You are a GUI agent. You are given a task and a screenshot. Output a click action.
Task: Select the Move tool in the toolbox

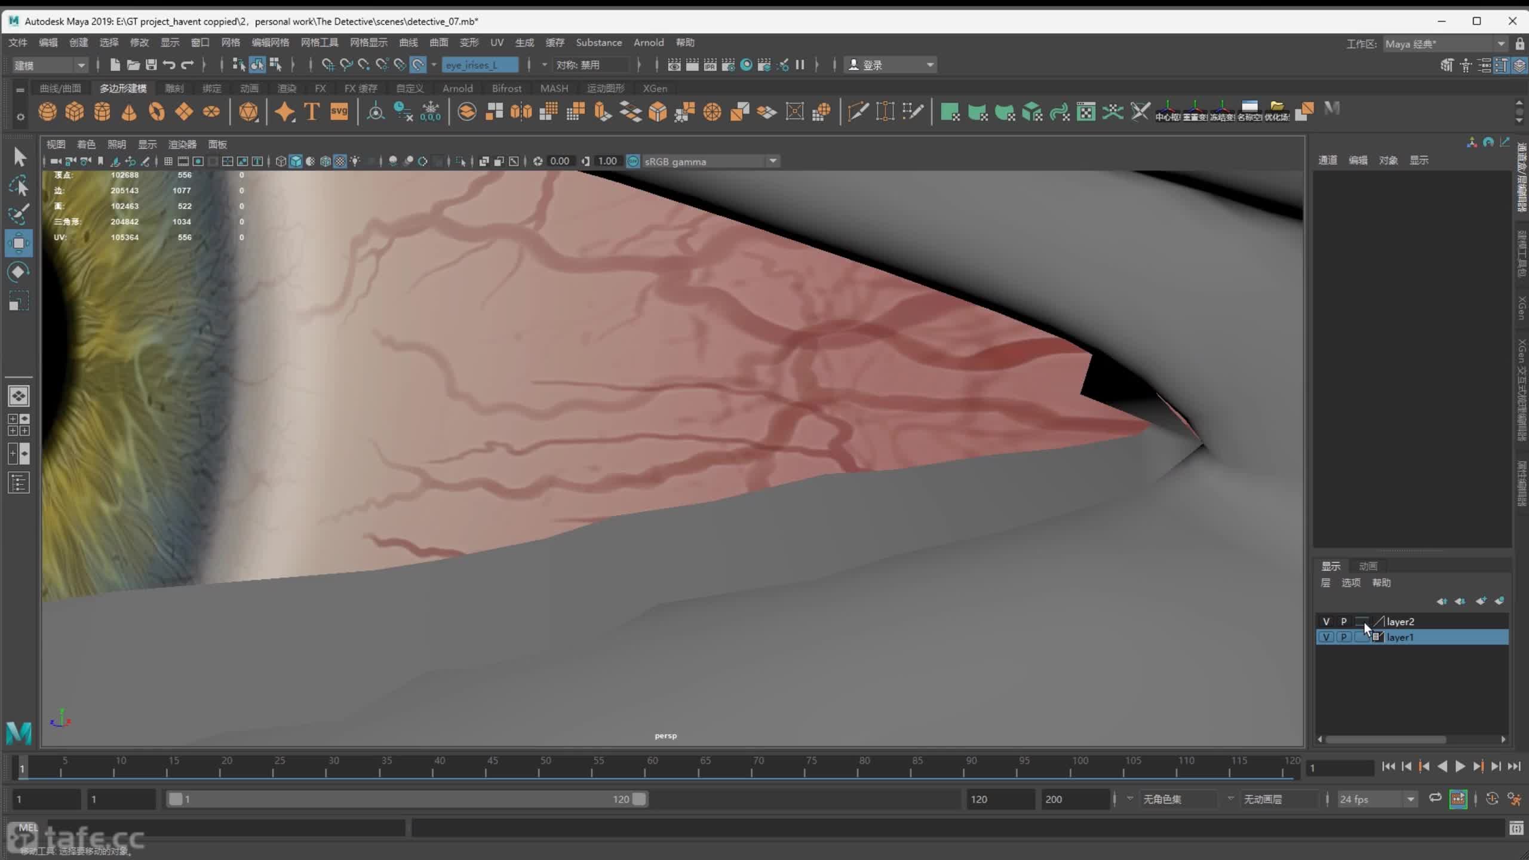tap(19, 243)
